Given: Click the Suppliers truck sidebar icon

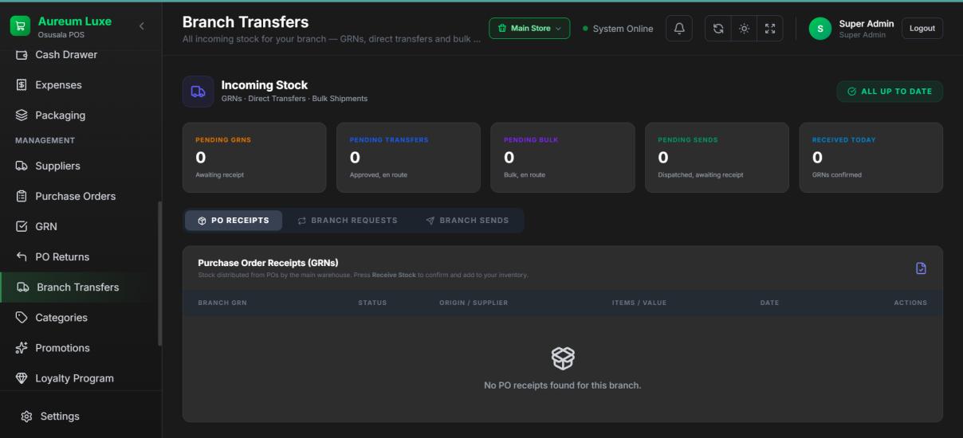Looking at the screenshot, I should (22, 166).
